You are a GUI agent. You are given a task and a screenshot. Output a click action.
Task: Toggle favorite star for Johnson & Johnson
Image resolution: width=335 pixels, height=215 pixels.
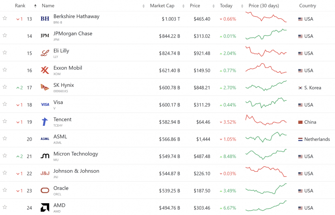click(5, 173)
